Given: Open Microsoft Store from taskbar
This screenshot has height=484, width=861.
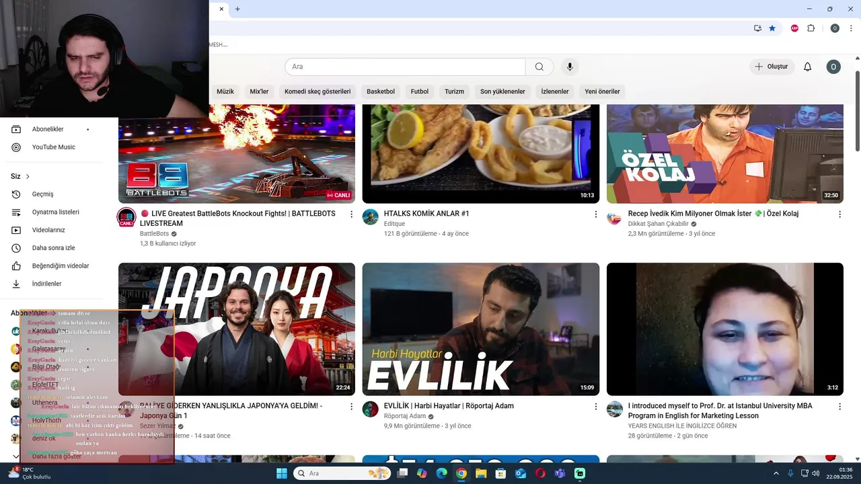Looking at the screenshot, I should pos(500,473).
